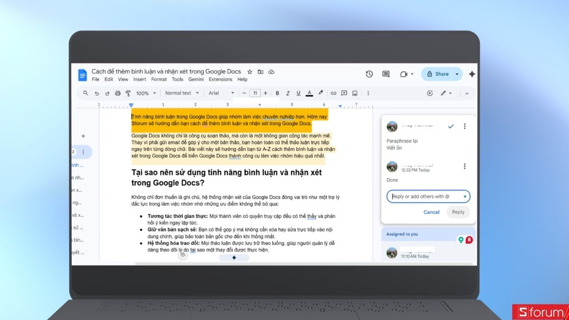Click the circular sparkle suggestions icon in toolbar
This screenshot has width=569, height=320.
coord(430,93)
